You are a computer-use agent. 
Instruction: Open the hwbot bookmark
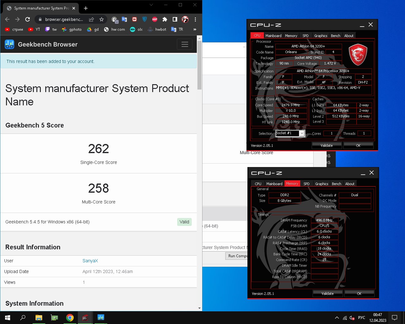click(157, 29)
